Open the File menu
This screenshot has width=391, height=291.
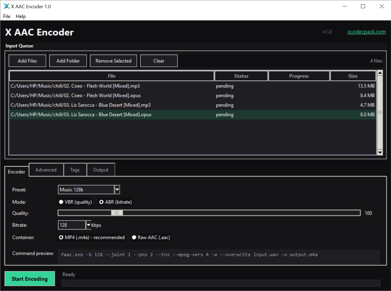coord(7,16)
